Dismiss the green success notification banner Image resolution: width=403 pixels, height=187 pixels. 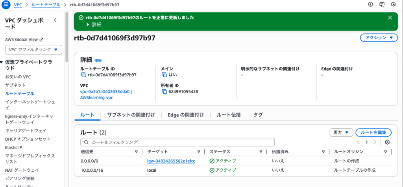tap(390, 18)
